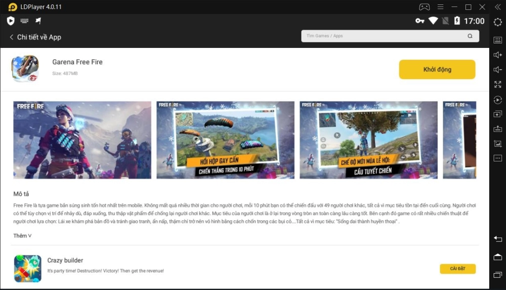
Task: Increase volume using sidebar speaker icon
Action: pos(498,55)
